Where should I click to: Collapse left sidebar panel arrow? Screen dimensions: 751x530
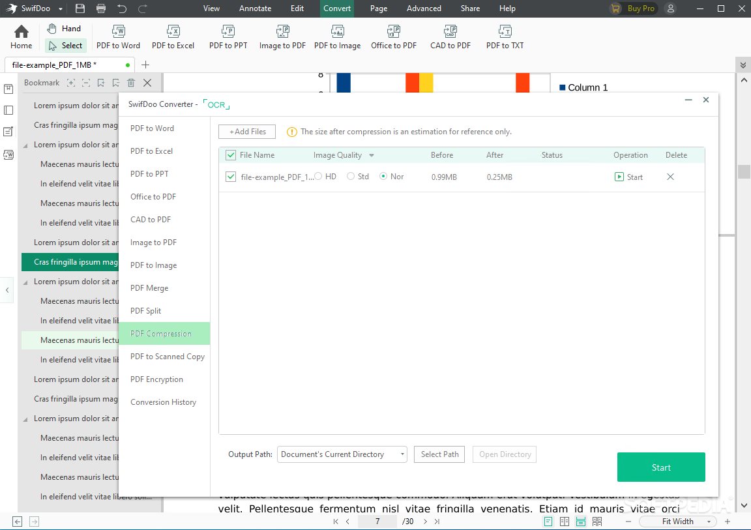click(7, 290)
